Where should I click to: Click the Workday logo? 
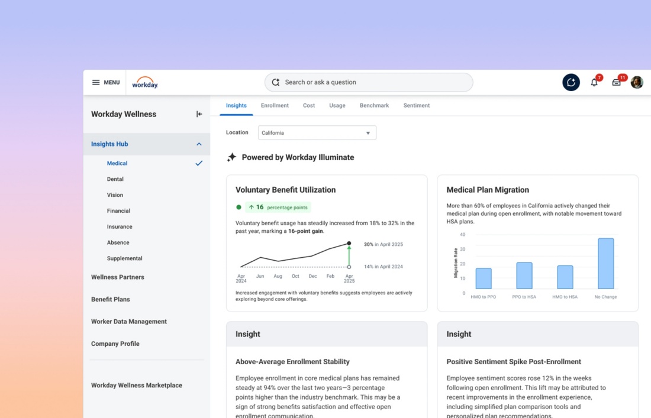(145, 82)
